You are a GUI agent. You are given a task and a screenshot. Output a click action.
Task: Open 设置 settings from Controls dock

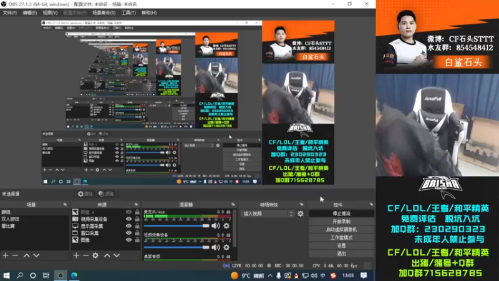tap(341, 245)
